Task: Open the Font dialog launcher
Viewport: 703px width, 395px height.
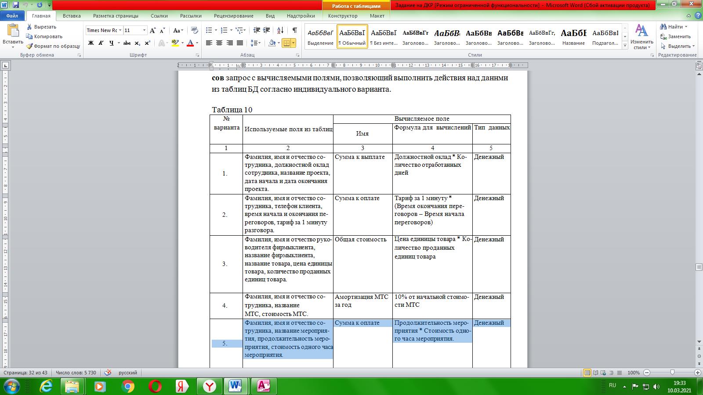Action: (x=197, y=55)
